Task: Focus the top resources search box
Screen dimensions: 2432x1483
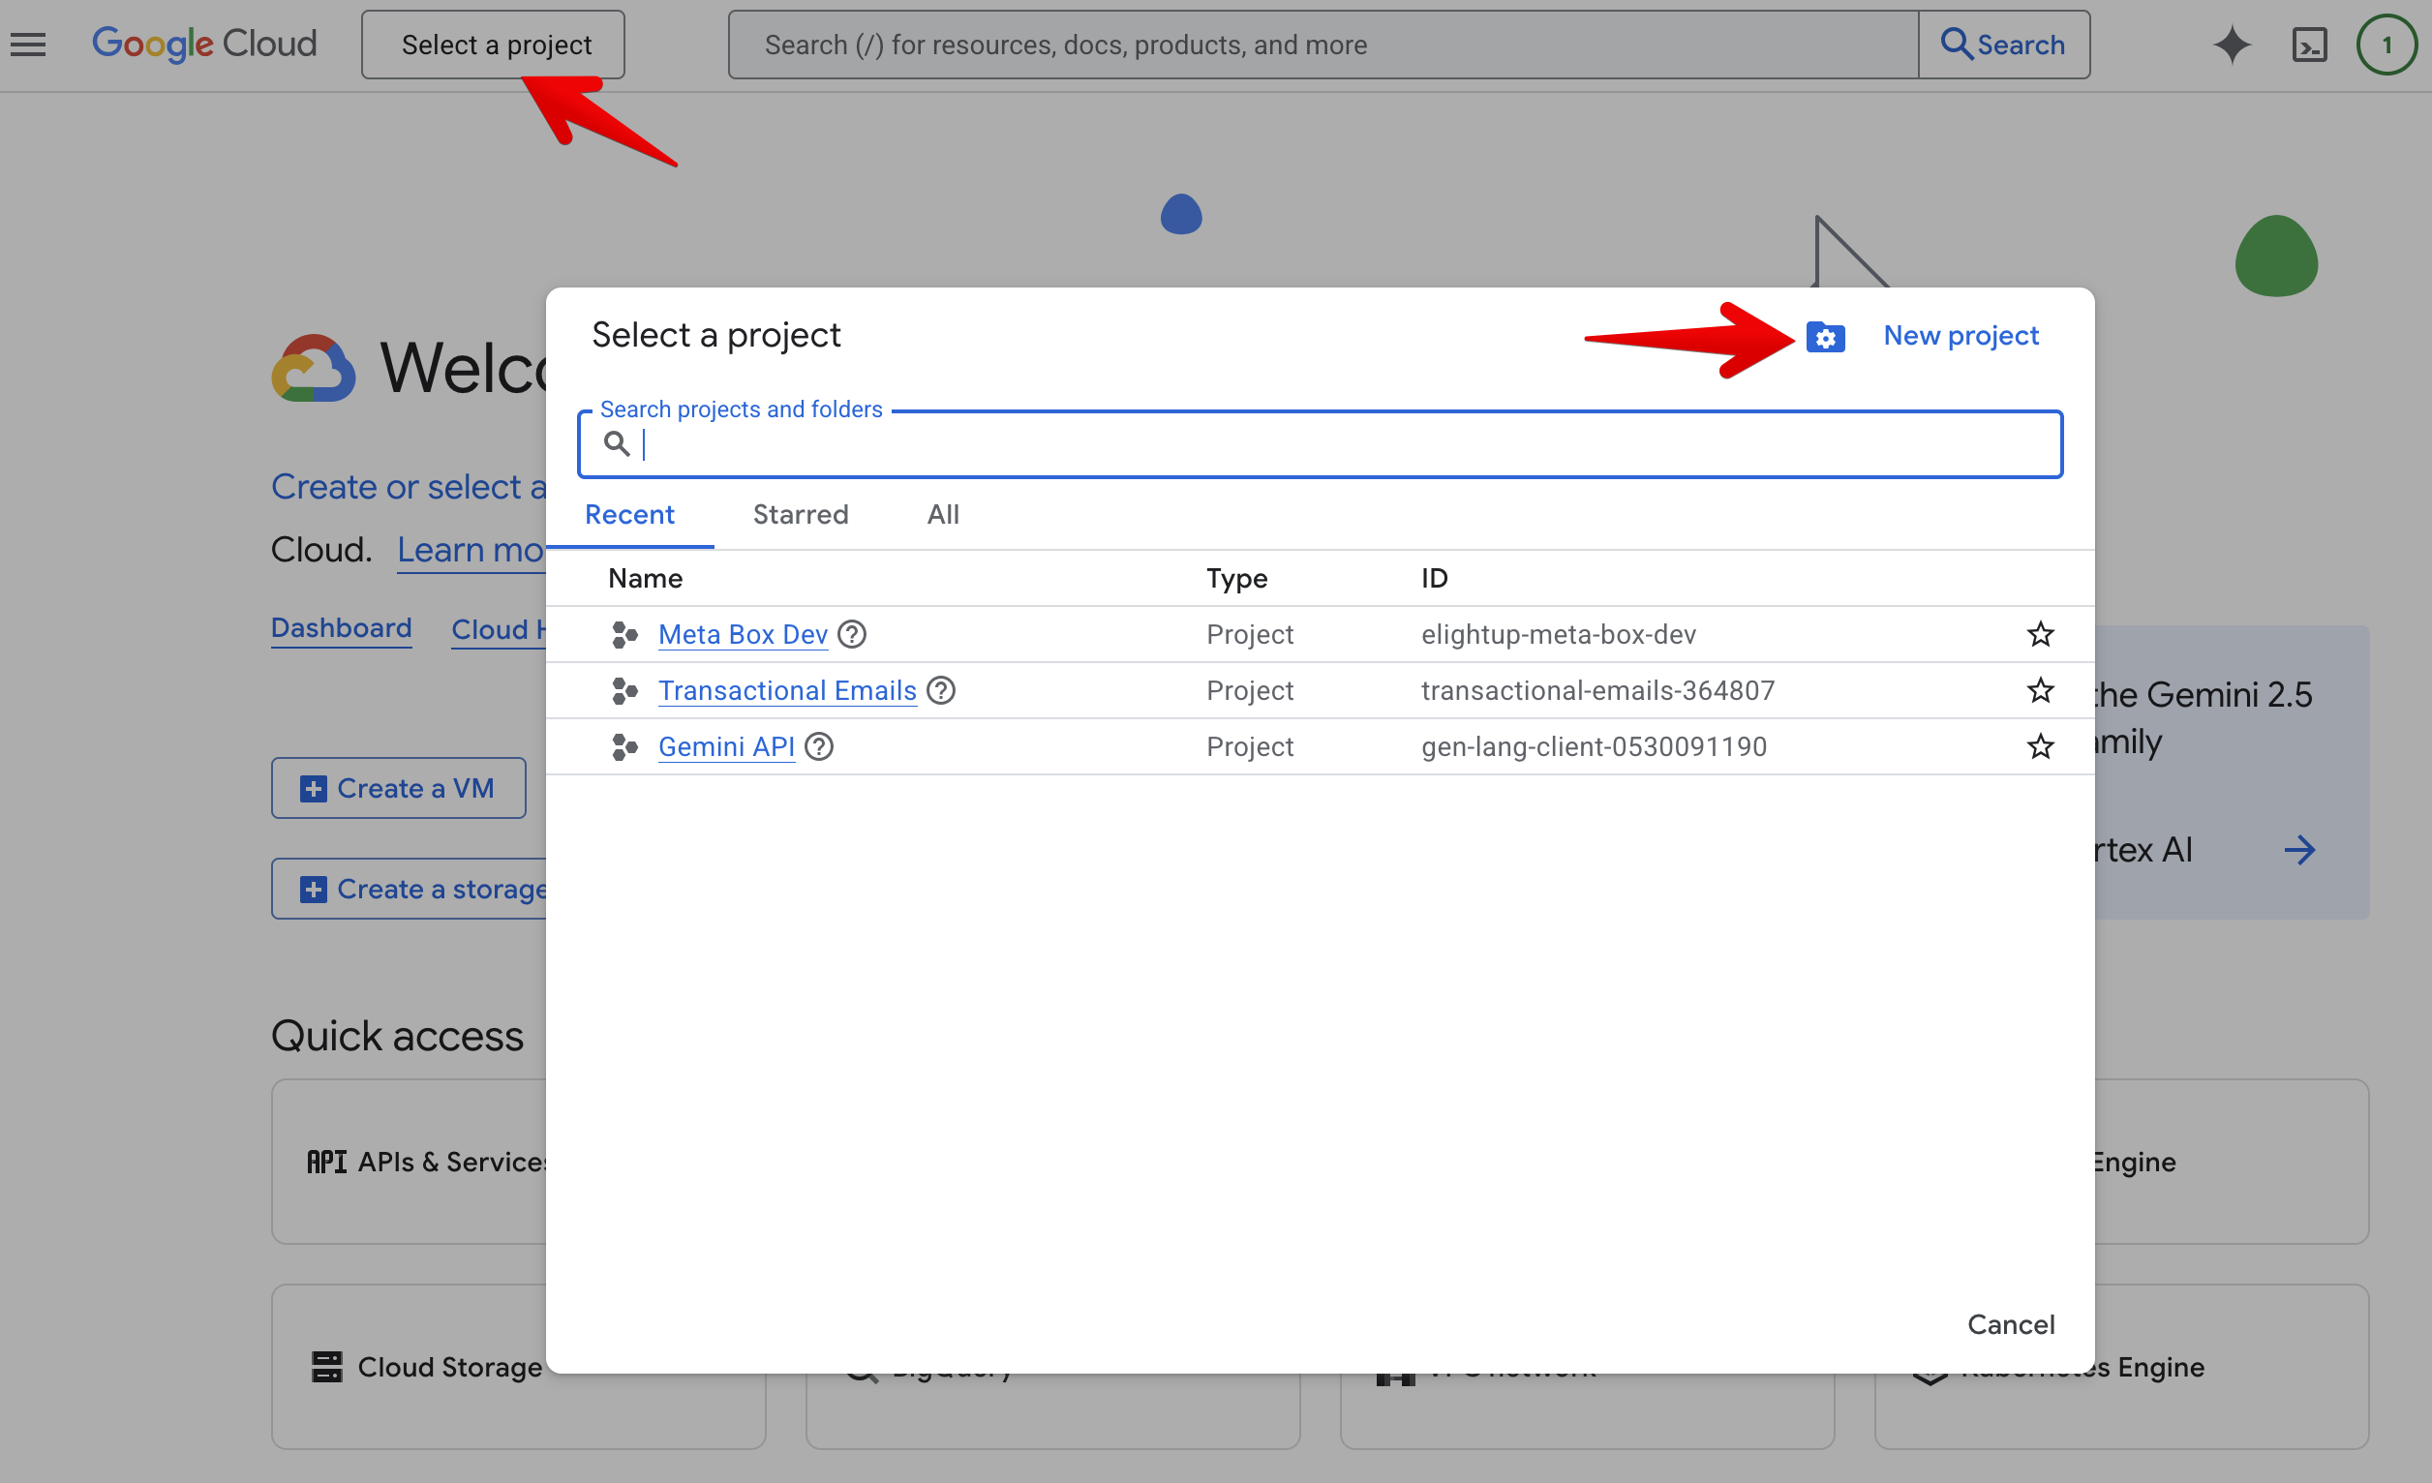Action: 1323,45
